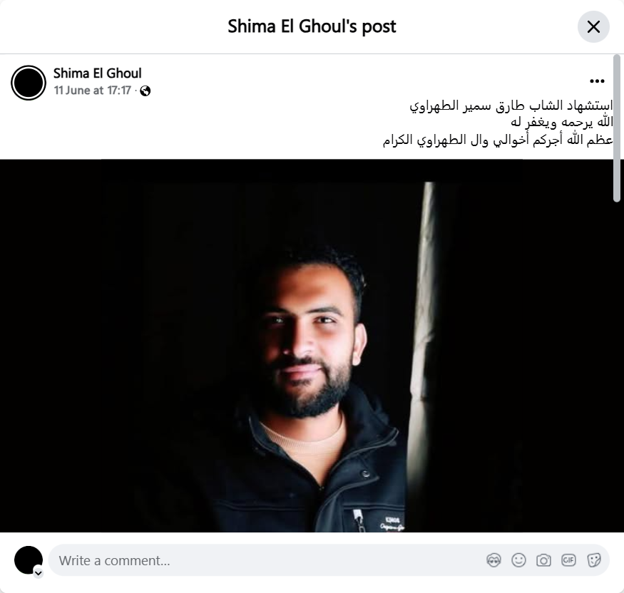624x593 pixels.
Task: Open Shima El Ghoul's profile picture
Action: pyautogui.click(x=29, y=83)
